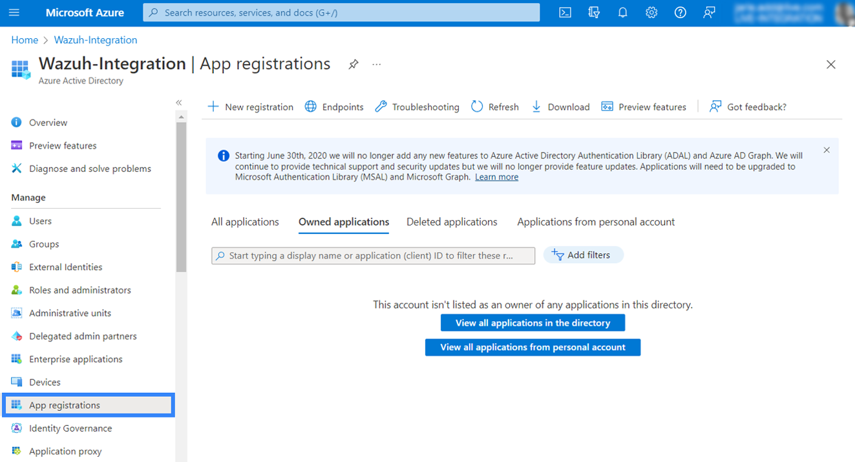855x462 pixels.
Task: Open Wazuh-Integration breadcrumb link
Action: (x=96, y=40)
